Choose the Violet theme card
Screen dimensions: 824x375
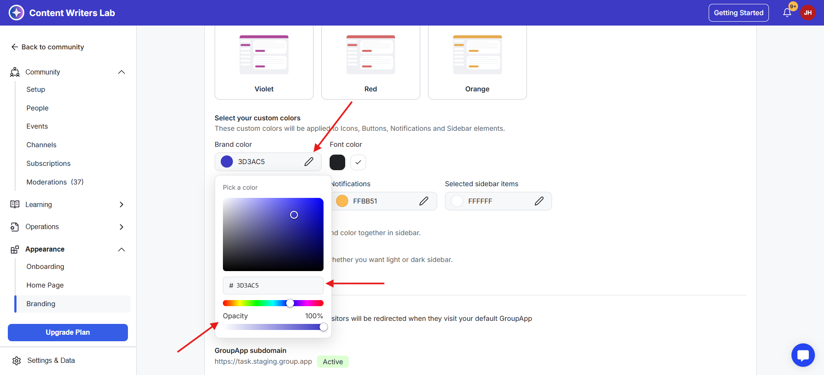coord(264,62)
